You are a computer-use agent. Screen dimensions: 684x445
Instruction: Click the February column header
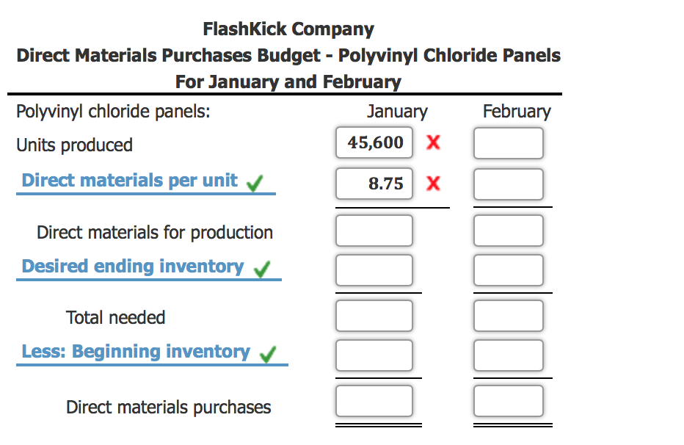(517, 112)
